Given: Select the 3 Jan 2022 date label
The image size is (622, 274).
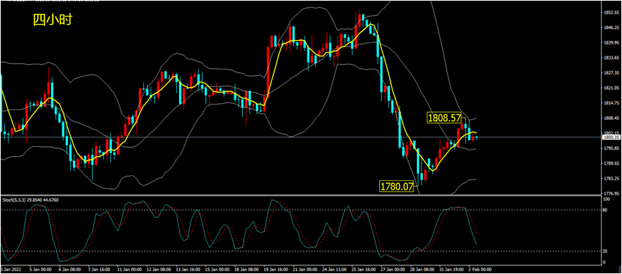Looking at the screenshot, I should click(12, 269).
